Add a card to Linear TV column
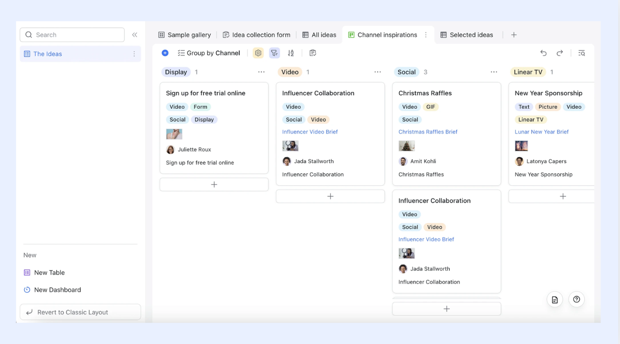620x344 pixels. pyautogui.click(x=552, y=196)
